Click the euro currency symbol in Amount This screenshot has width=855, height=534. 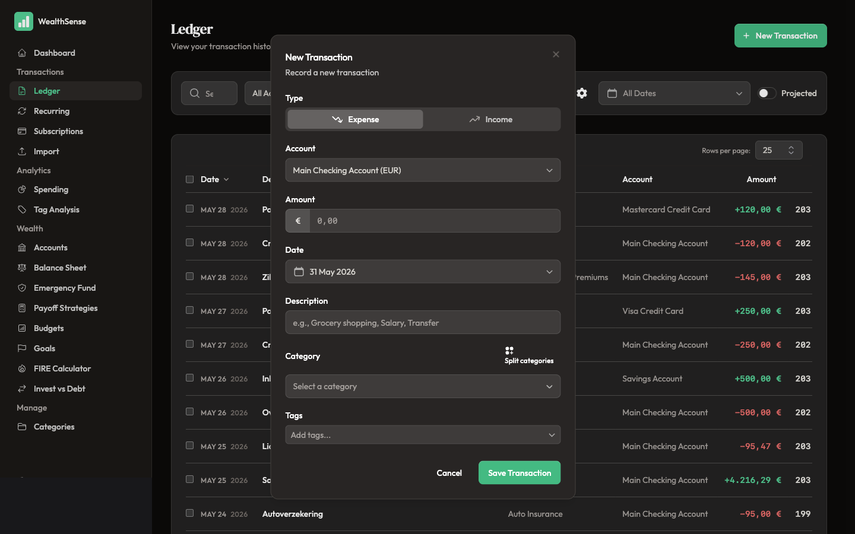coord(298,221)
